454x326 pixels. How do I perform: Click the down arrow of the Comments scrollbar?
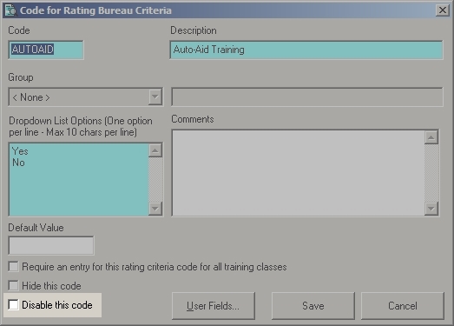coord(431,209)
